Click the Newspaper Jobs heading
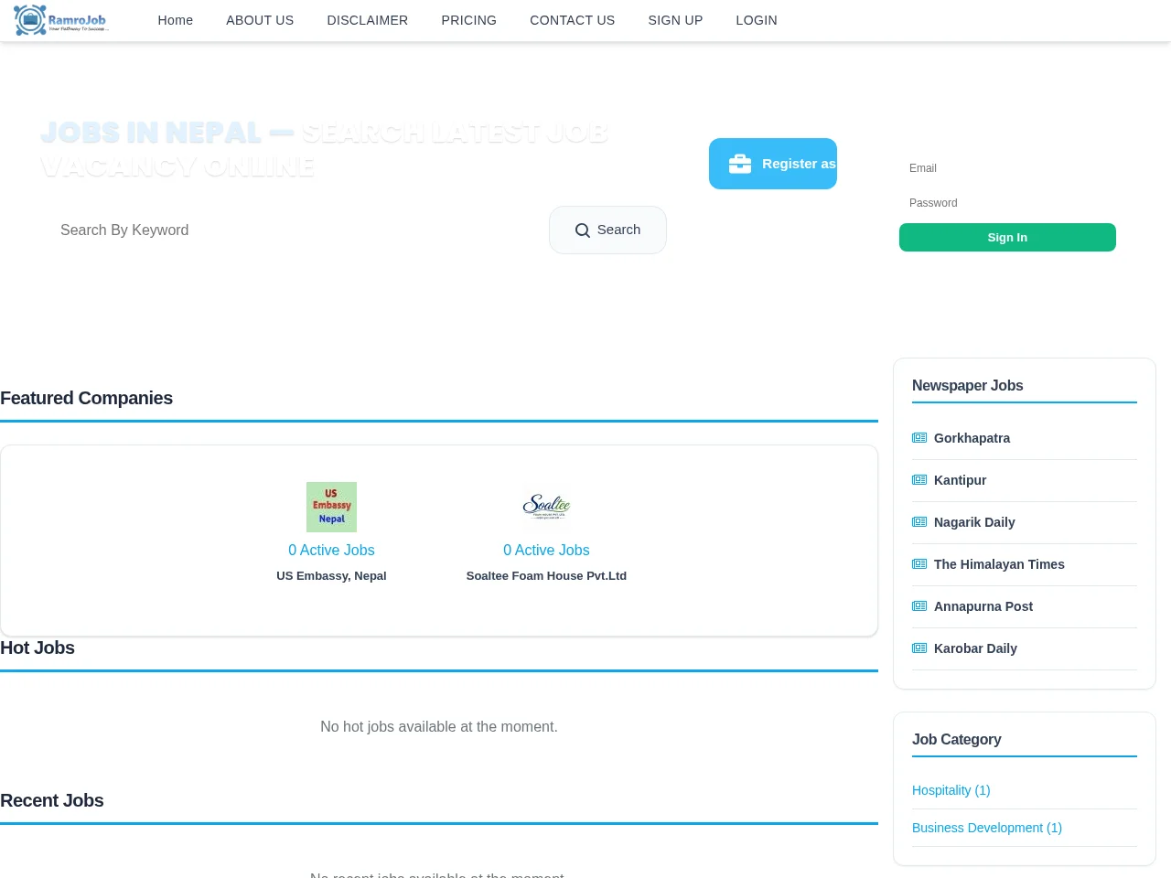Viewport: 1171px width, 878px height. pos(968,386)
